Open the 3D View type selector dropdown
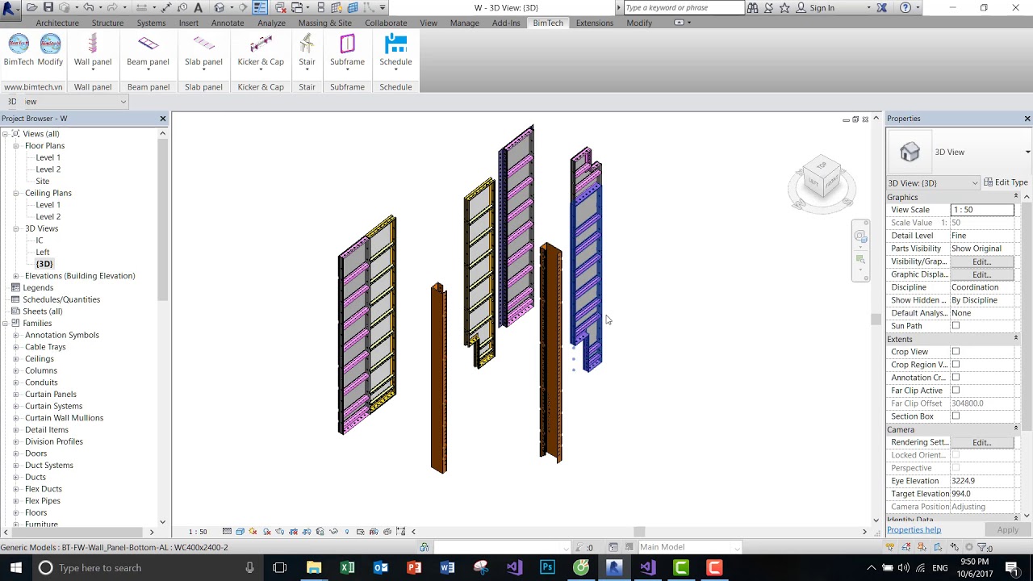 click(x=975, y=183)
